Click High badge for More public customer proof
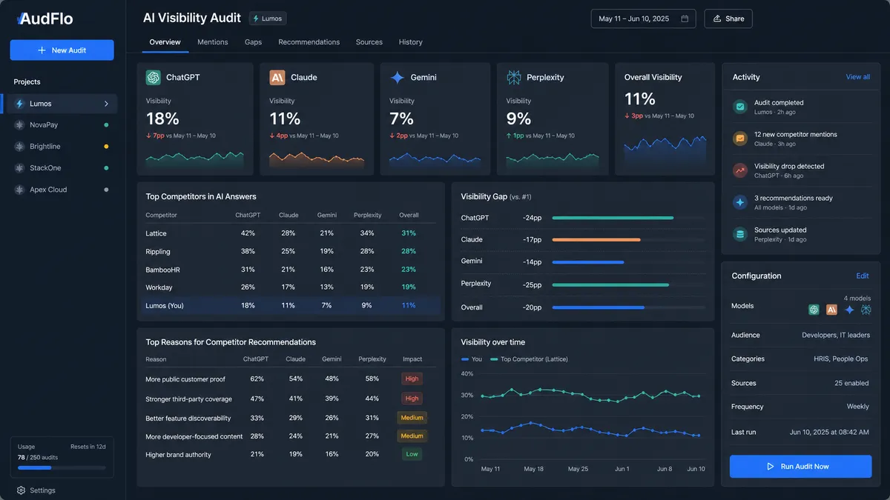Screen dimensions: 890x500 pyautogui.click(x=412, y=379)
